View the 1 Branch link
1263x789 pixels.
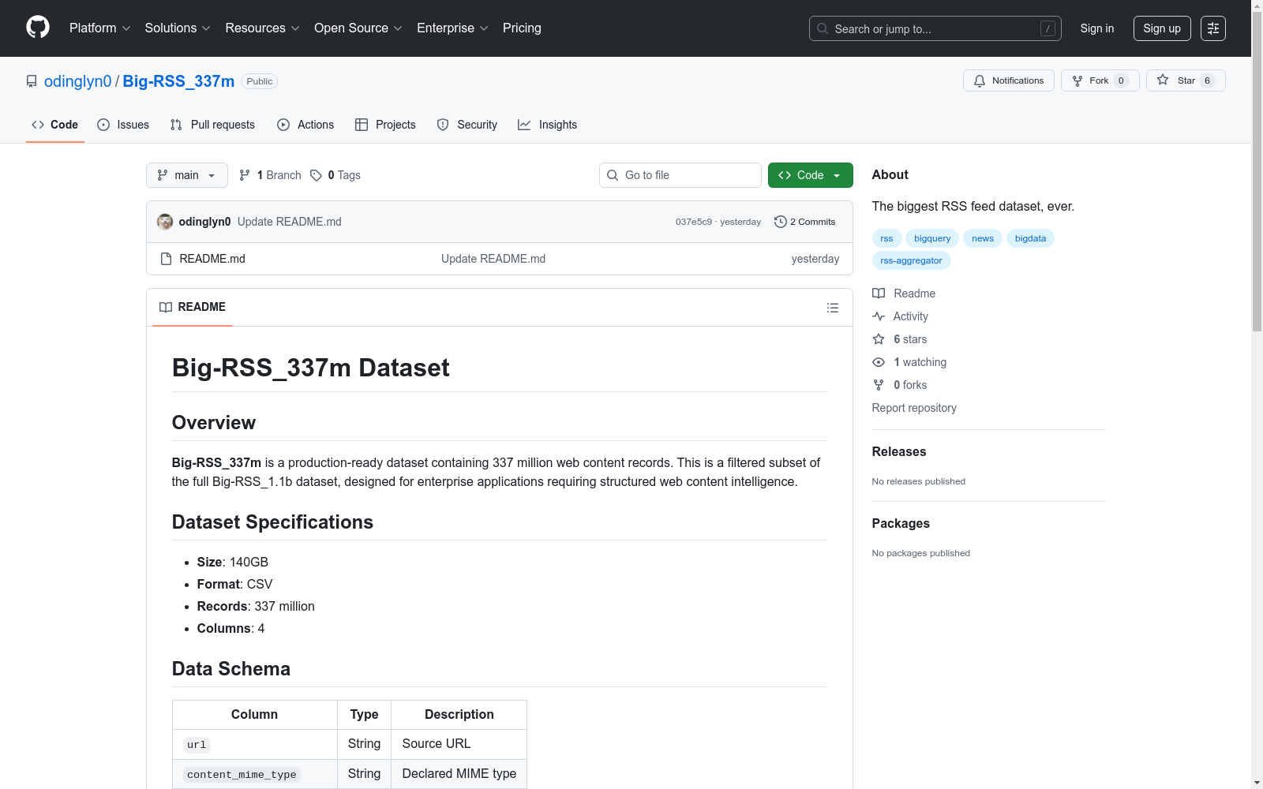(270, 175)
